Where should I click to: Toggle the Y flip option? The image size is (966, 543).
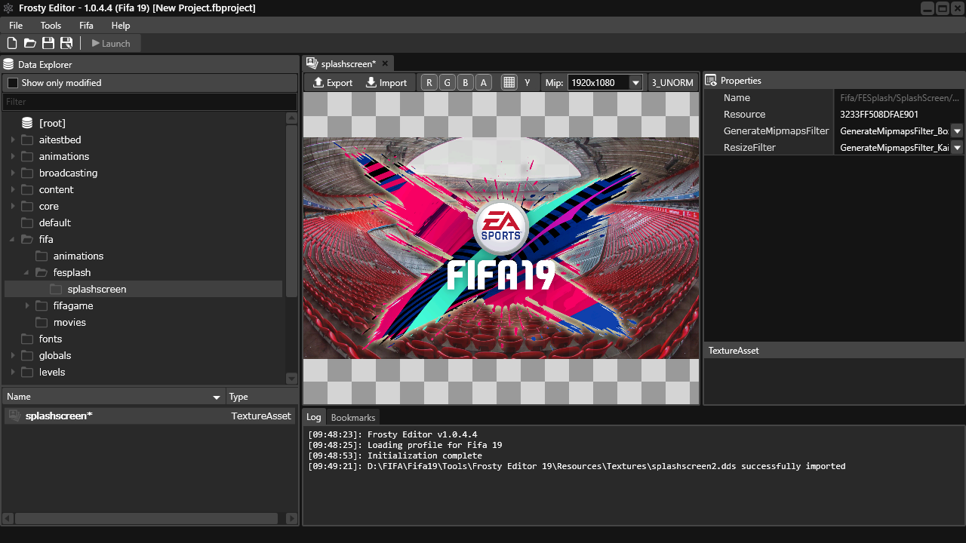pos(528,82)
